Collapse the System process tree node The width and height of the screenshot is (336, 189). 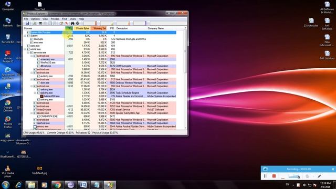[25, 36]
